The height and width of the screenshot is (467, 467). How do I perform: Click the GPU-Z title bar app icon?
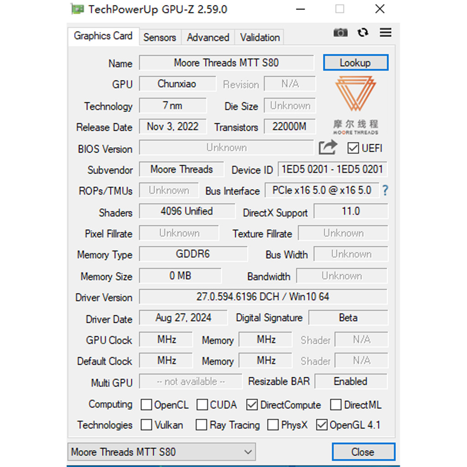tap(78, 9)
